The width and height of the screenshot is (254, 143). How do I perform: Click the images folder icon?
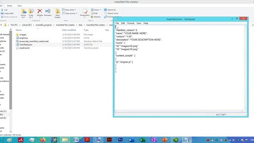(17, 35)
